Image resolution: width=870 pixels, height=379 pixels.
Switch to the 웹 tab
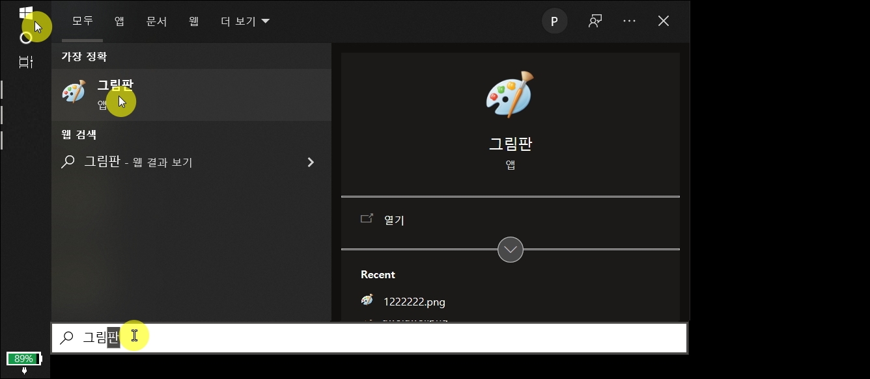[193, 21]
